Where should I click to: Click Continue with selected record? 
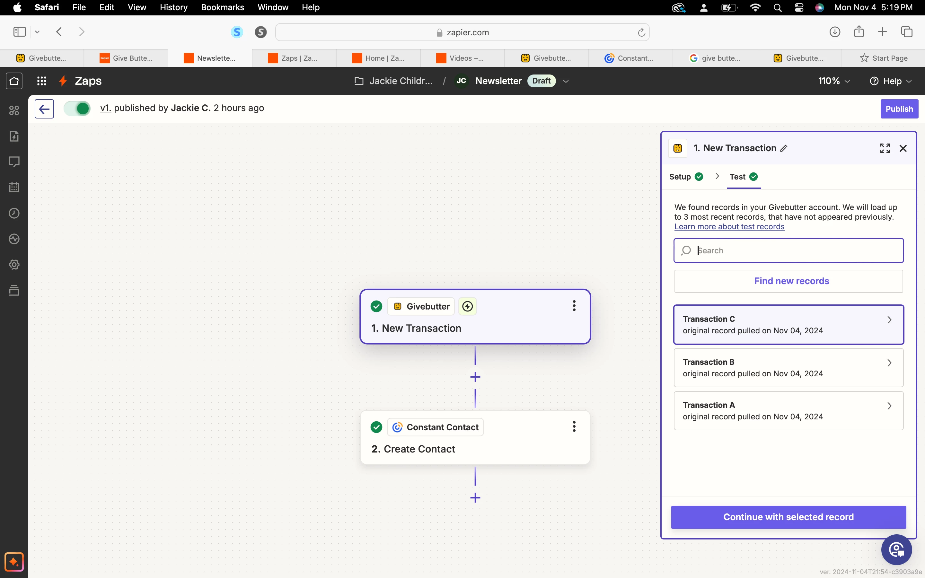pos(788,517)
